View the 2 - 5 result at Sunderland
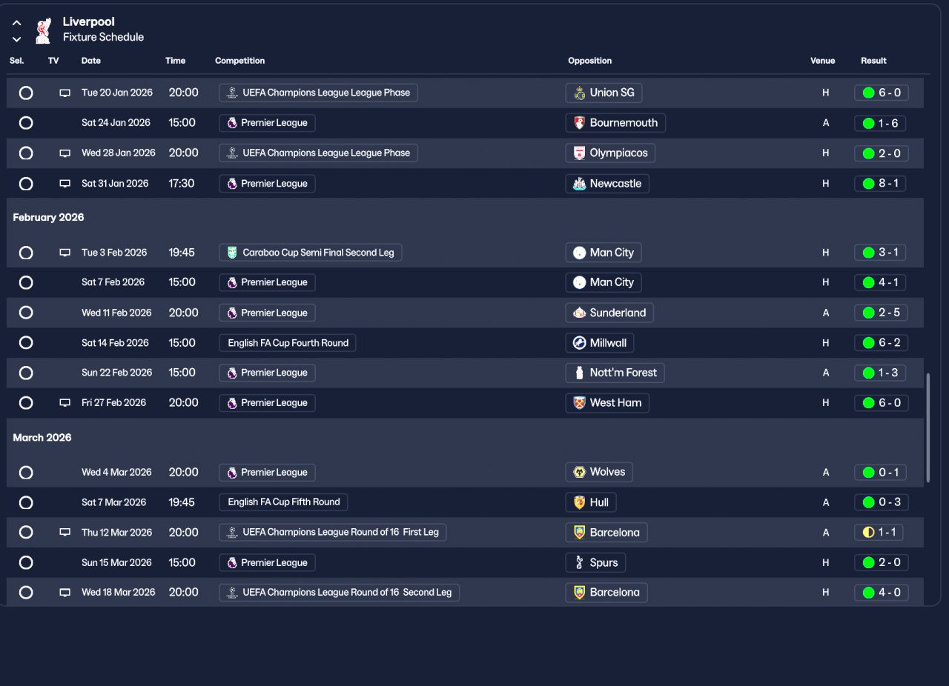 tap(881, 313)
